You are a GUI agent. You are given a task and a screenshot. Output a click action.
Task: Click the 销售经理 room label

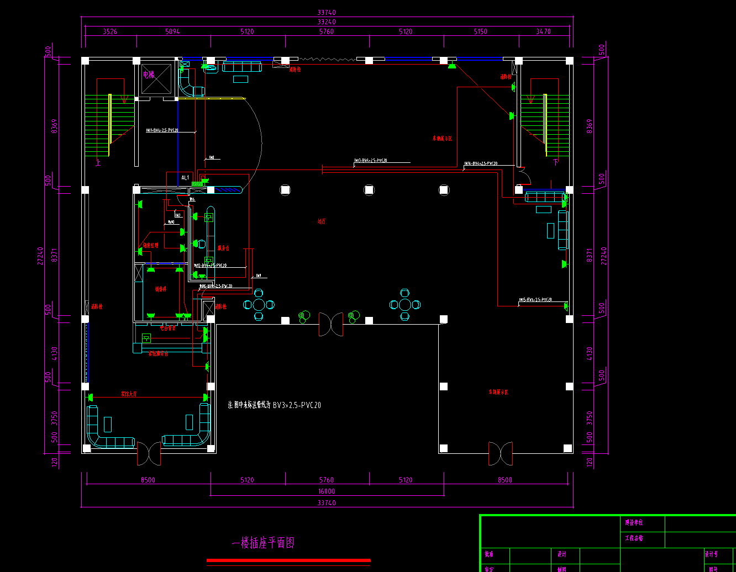(151, 245)
